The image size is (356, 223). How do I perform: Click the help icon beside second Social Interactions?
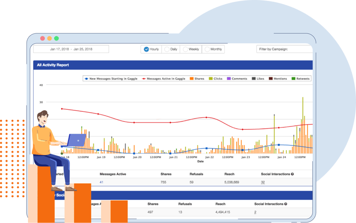[x=286, y=204]
